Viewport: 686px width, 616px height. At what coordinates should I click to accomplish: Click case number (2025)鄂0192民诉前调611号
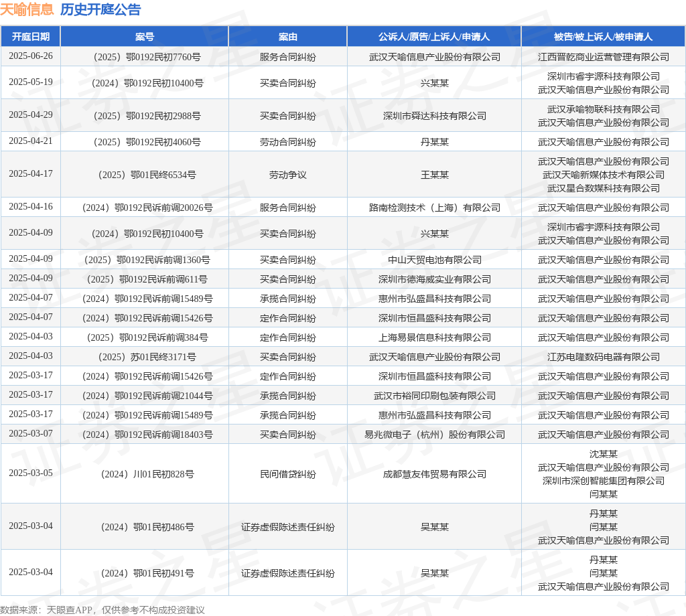click(x=147, y=279)
